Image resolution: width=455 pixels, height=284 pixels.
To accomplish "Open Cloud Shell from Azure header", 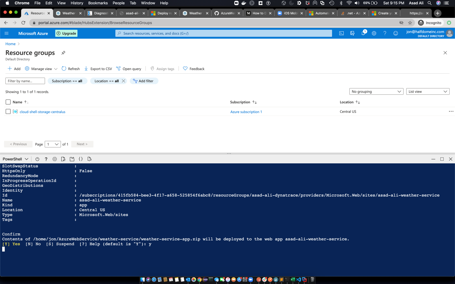I will 341,33.
